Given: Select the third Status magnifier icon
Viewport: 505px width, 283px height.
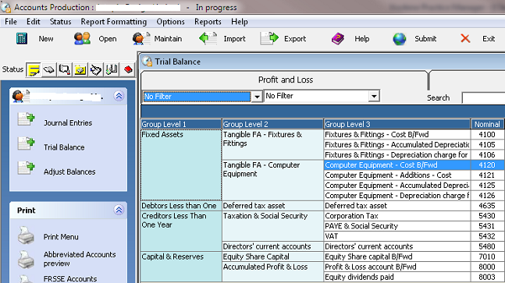Looking at the screenshot, I should 65,69.
